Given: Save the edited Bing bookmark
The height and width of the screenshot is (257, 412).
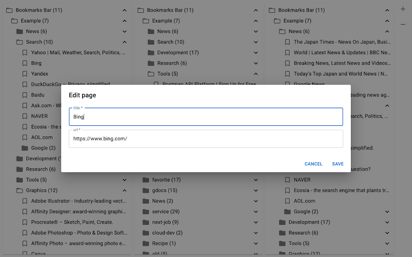Looking at the screenshot, I should click(338, 164).
